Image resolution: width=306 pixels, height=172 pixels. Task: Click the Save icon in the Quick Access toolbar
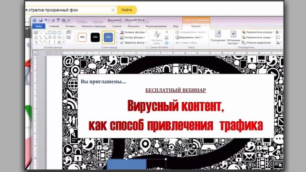[x=40, y=20]
